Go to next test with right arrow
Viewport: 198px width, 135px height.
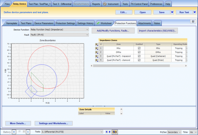(x=110, y=132)
